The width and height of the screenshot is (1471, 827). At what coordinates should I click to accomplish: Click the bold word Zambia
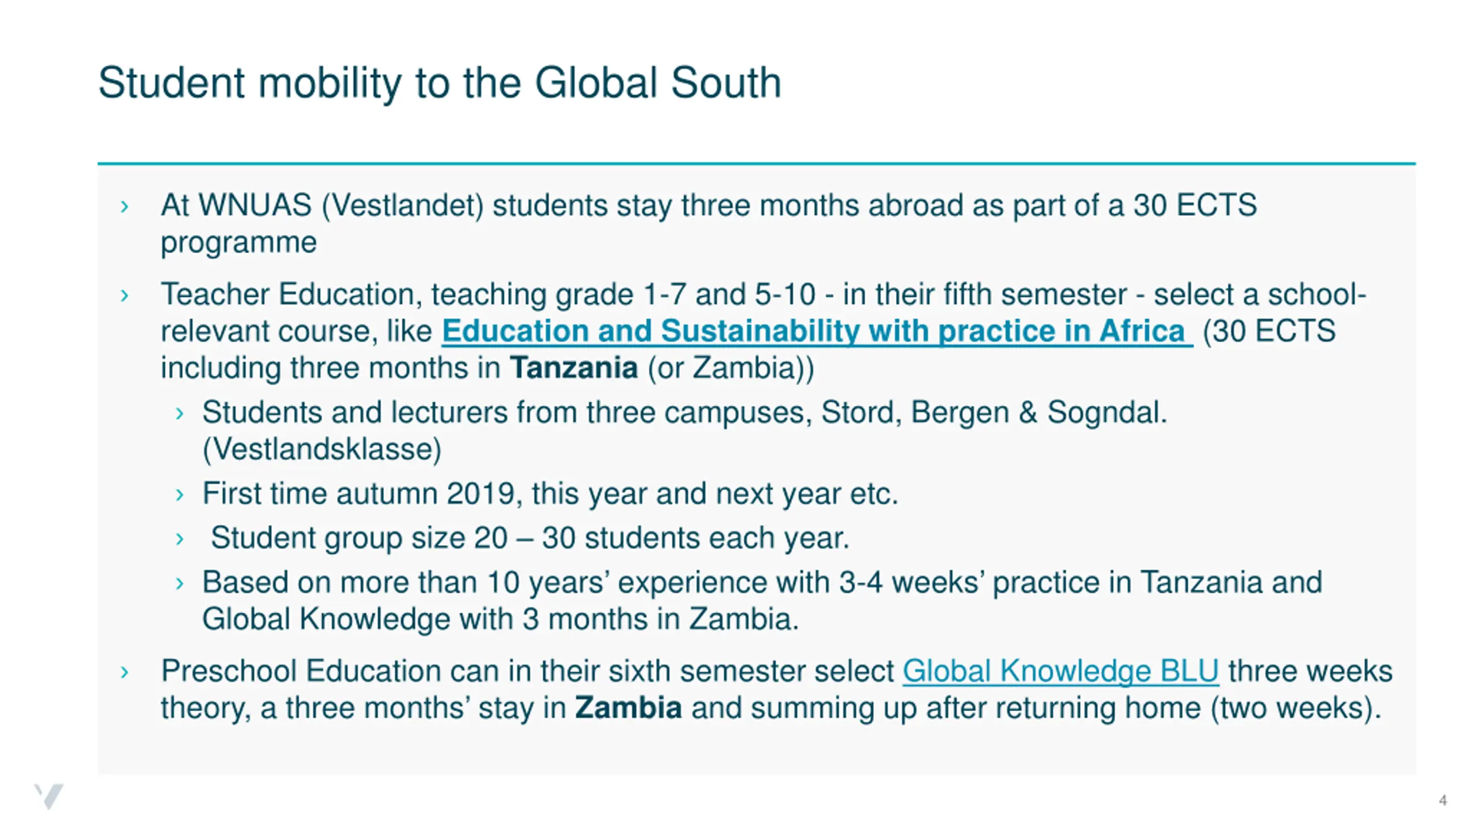point(629,708)
